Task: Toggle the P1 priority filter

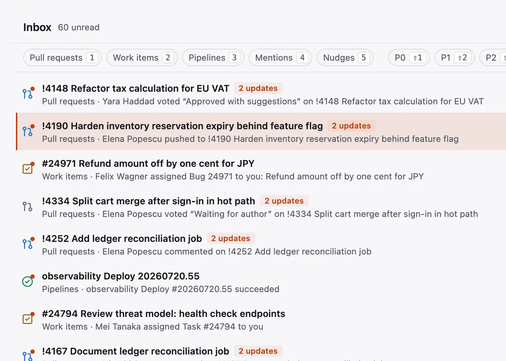Action: 455,58
